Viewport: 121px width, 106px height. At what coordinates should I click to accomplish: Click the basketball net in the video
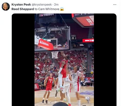click(55, 55)
